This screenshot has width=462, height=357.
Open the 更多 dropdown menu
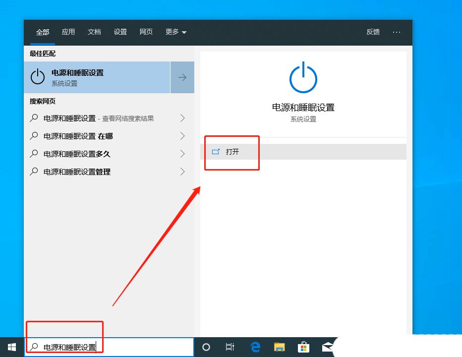click(x=176, y=32)
